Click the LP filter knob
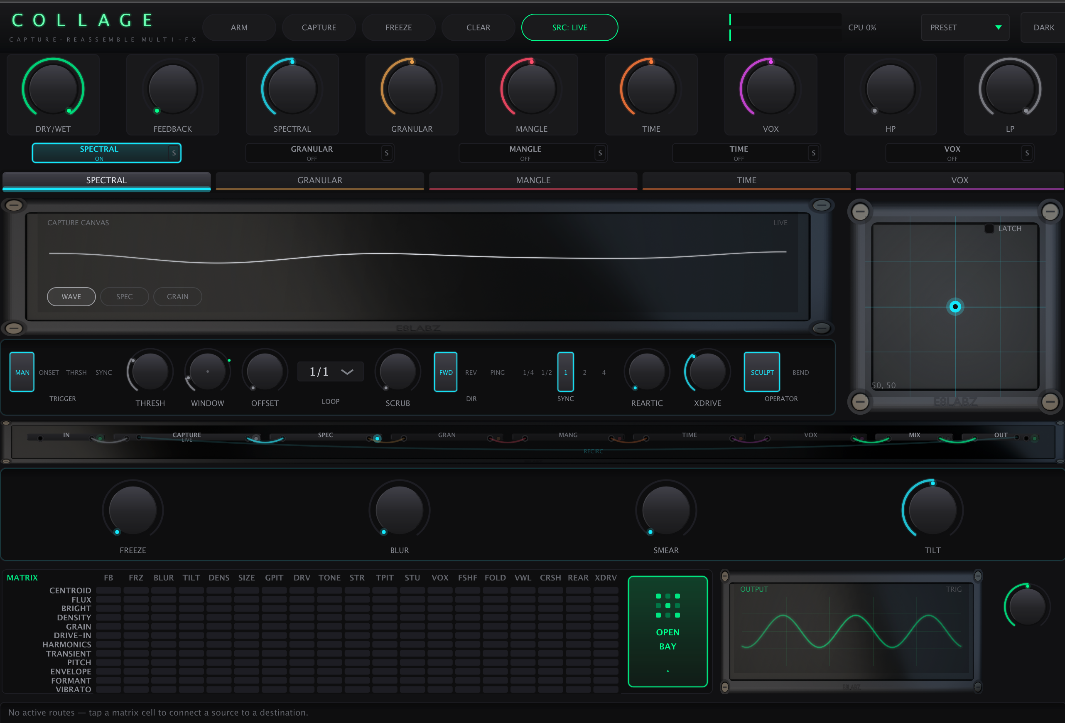This screenshot has height=723, width=1065. 1010,88
